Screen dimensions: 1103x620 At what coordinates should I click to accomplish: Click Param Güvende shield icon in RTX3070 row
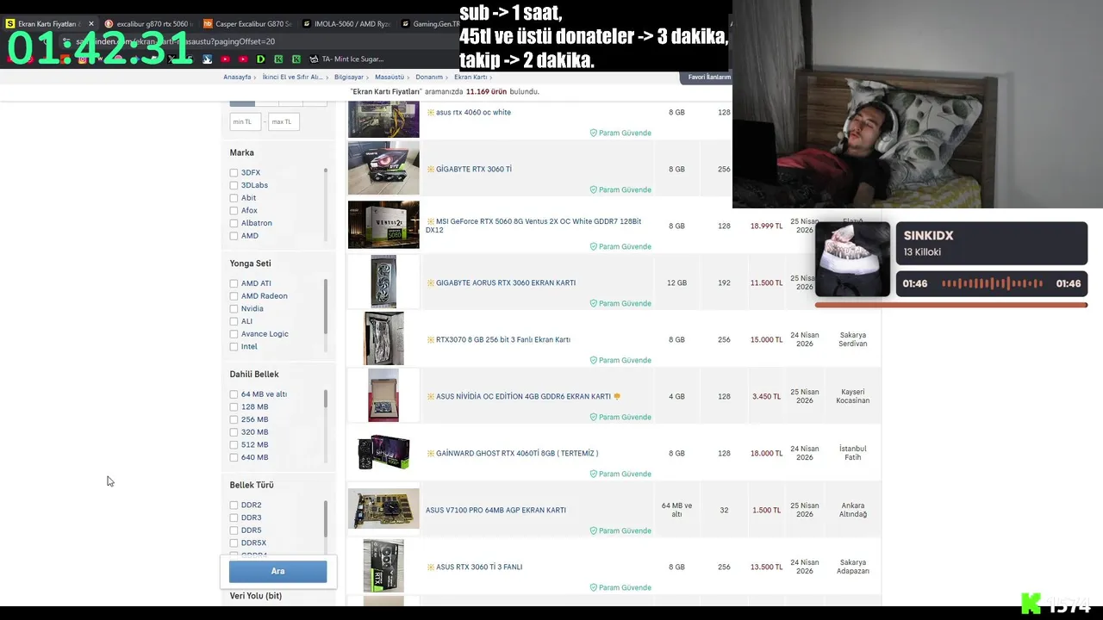594,360
